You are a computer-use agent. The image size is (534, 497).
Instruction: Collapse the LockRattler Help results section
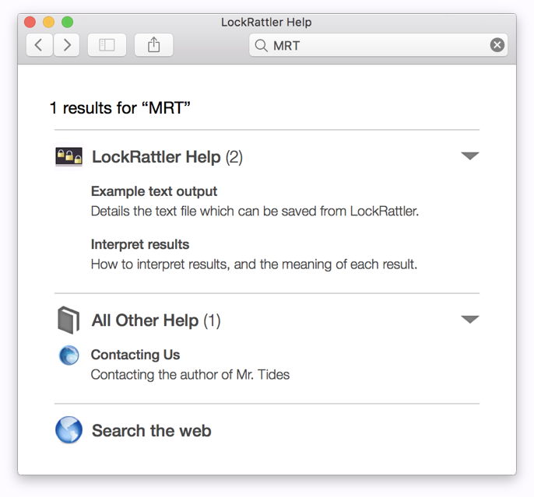pyautogui.click(x=469, y=156)
